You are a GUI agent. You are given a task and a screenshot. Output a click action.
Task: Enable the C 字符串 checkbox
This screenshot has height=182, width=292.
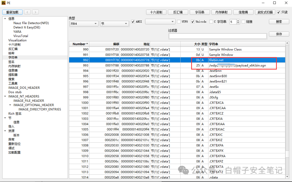pyautogui.click(x=211, y=22)
